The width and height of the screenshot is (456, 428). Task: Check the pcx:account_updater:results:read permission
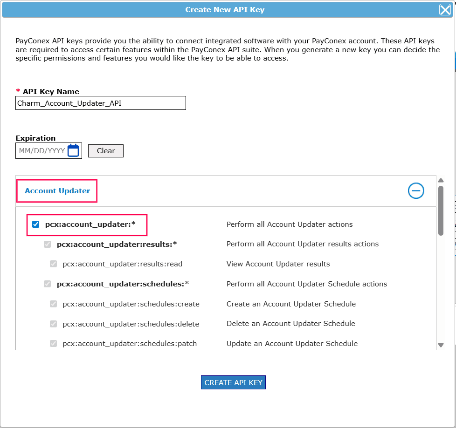pos(53,264)
